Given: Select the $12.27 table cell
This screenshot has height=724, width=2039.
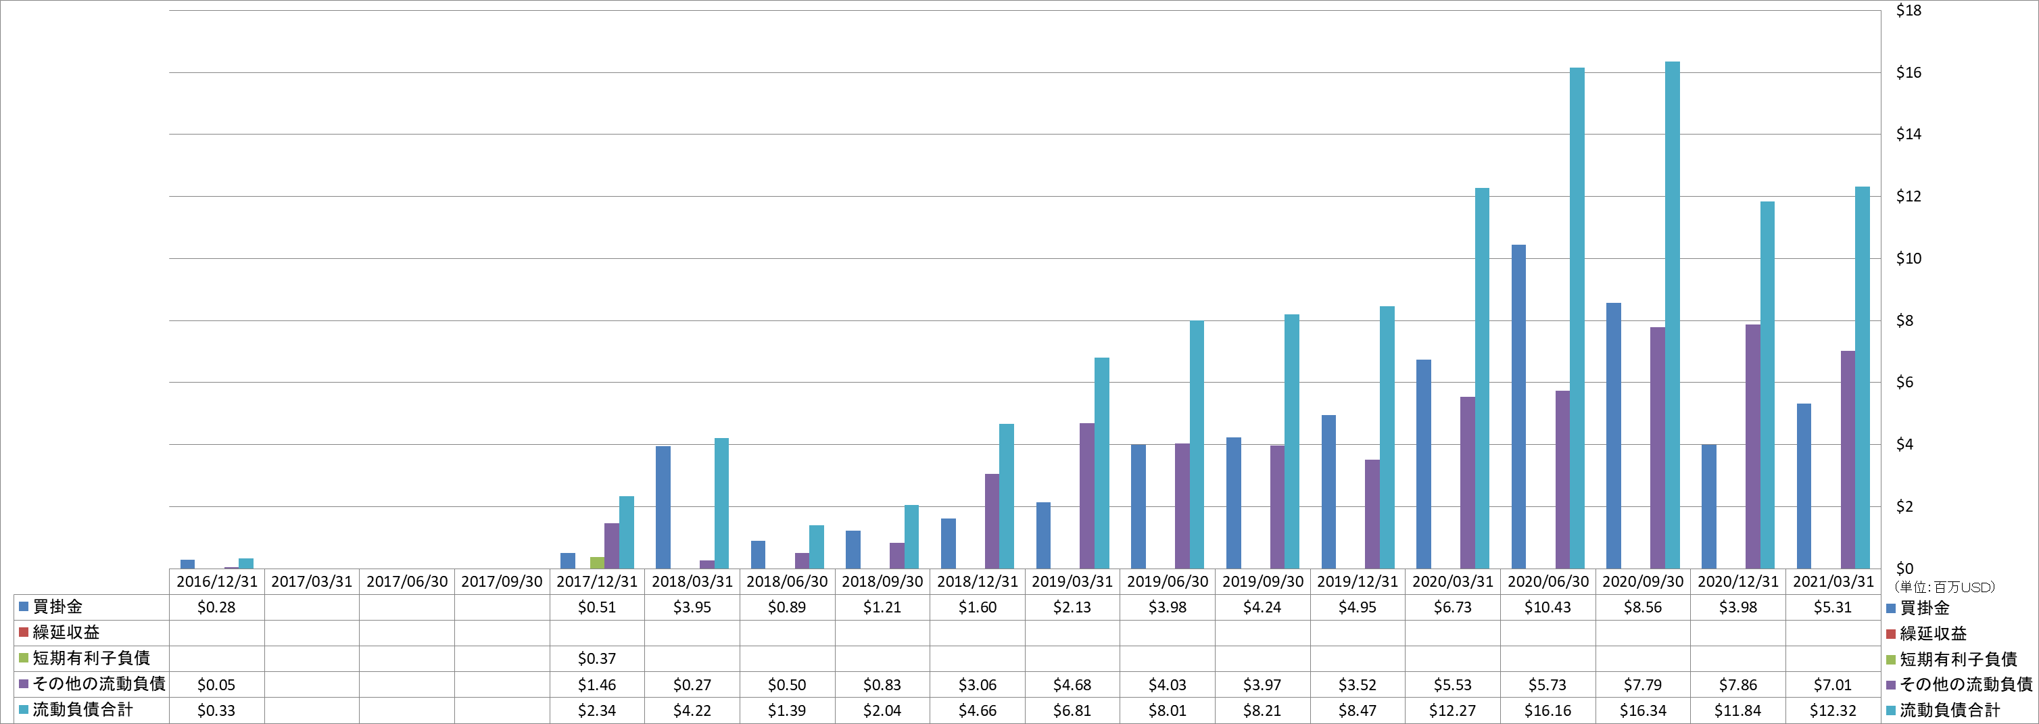Looking at the screenshot, I should [1452, 710].
